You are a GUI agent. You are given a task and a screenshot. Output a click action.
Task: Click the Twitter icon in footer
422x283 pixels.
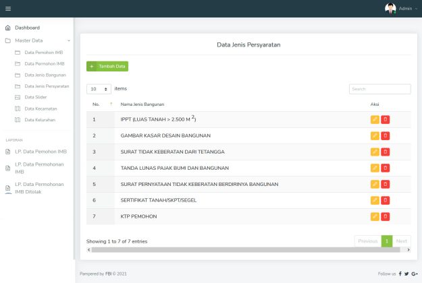[x=406, y=274]
